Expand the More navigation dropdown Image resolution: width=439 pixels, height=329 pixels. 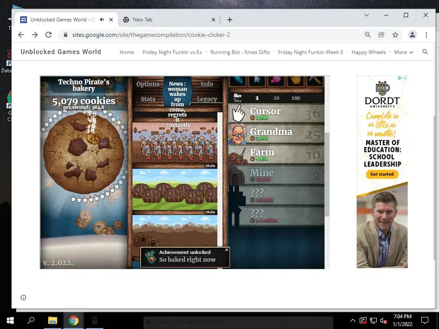tap(403, 52)
